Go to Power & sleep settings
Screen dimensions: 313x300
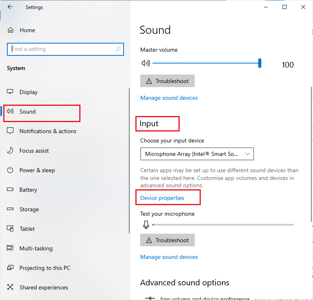37,170
